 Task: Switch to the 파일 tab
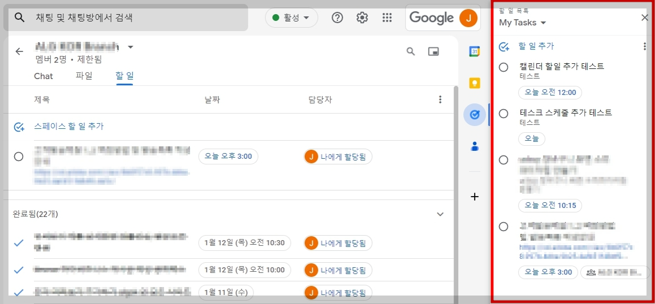[x=84, y=76]
